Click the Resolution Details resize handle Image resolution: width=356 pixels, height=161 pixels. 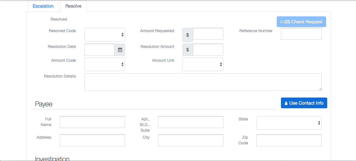coord(320,89)
